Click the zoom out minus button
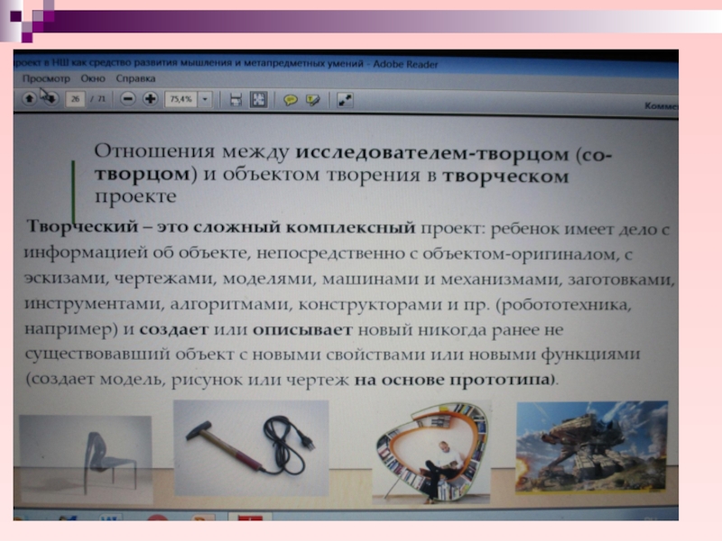Image resolution: width=722 pixels, height=541 pixels. pyautogui.click(x=127, y=99)
